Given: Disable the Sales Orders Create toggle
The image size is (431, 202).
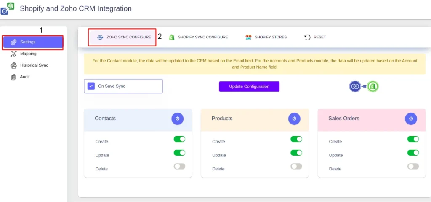Looking at the screenshot, I should pos(413,139).
